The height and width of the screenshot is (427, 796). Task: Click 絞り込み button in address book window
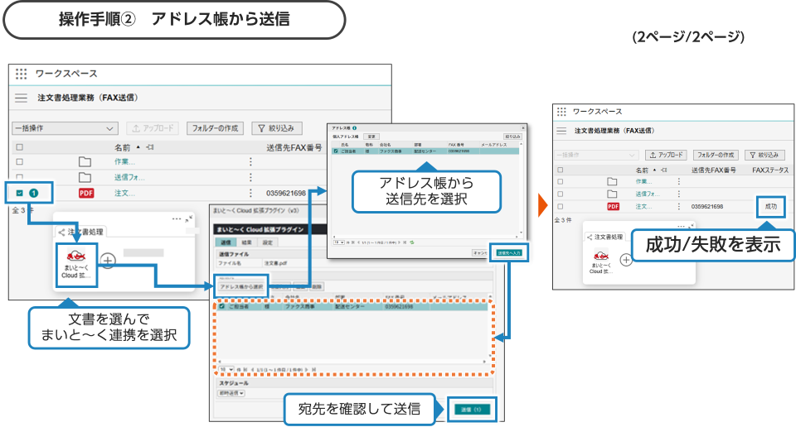tap(512, 137)
